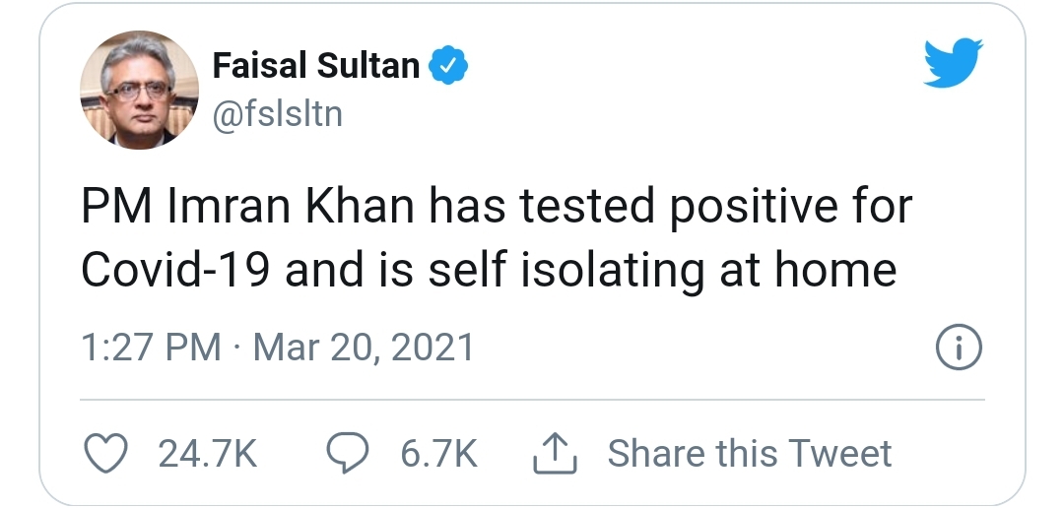
Task: Click the 24.7K likes count
Action: (207, 454)
